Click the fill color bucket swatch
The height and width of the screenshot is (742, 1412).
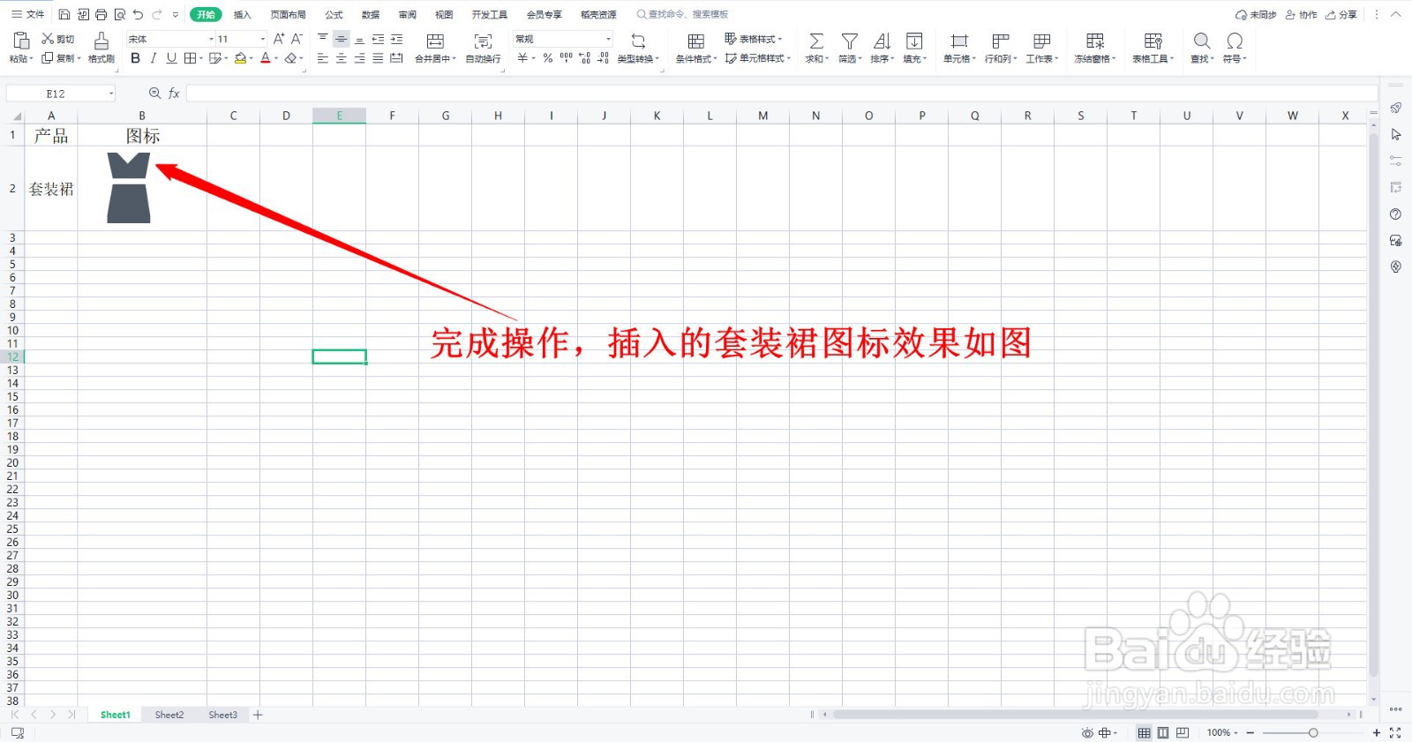tap(240, 58)
